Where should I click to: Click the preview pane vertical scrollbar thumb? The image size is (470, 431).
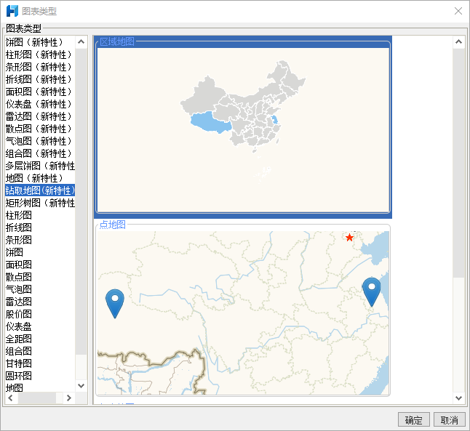(x=458, y=163)
